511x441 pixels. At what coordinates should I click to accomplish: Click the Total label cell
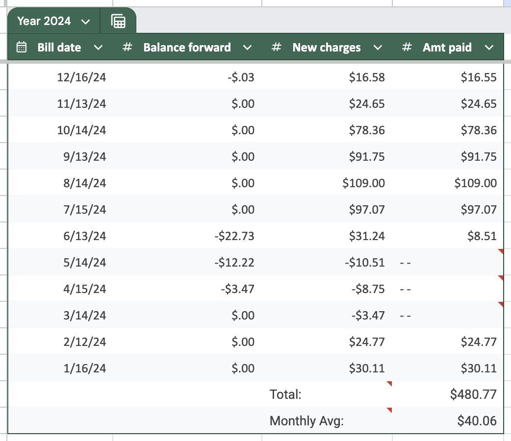coord(285,394)
